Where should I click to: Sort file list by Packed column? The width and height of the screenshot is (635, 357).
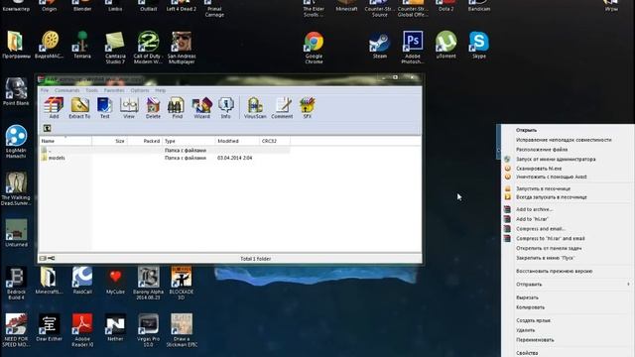[145, 141]
